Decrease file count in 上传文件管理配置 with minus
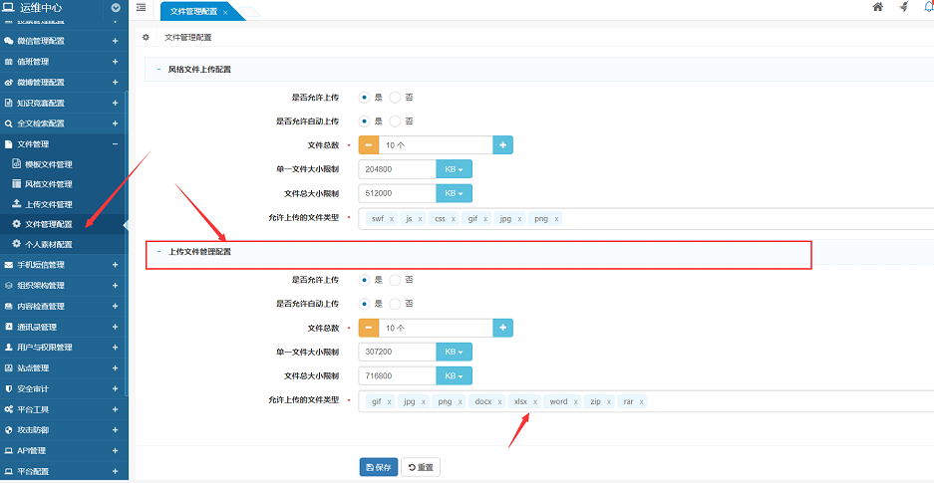Screen dimensions: 934x483 point(369,327)
